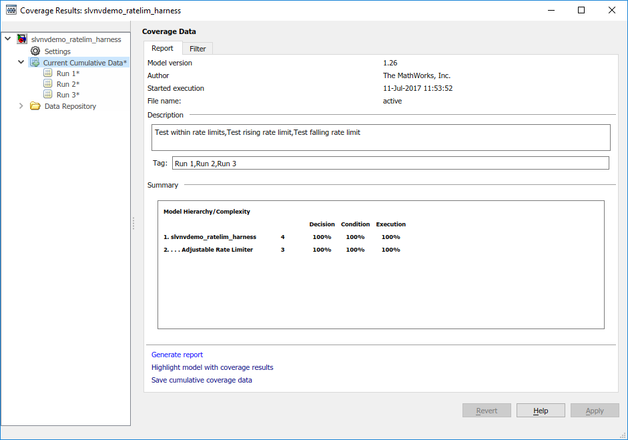Viewport: 628px width, 440px height.
Task: Click the Data Repository folder icon
Action: [x=35, y=105]
